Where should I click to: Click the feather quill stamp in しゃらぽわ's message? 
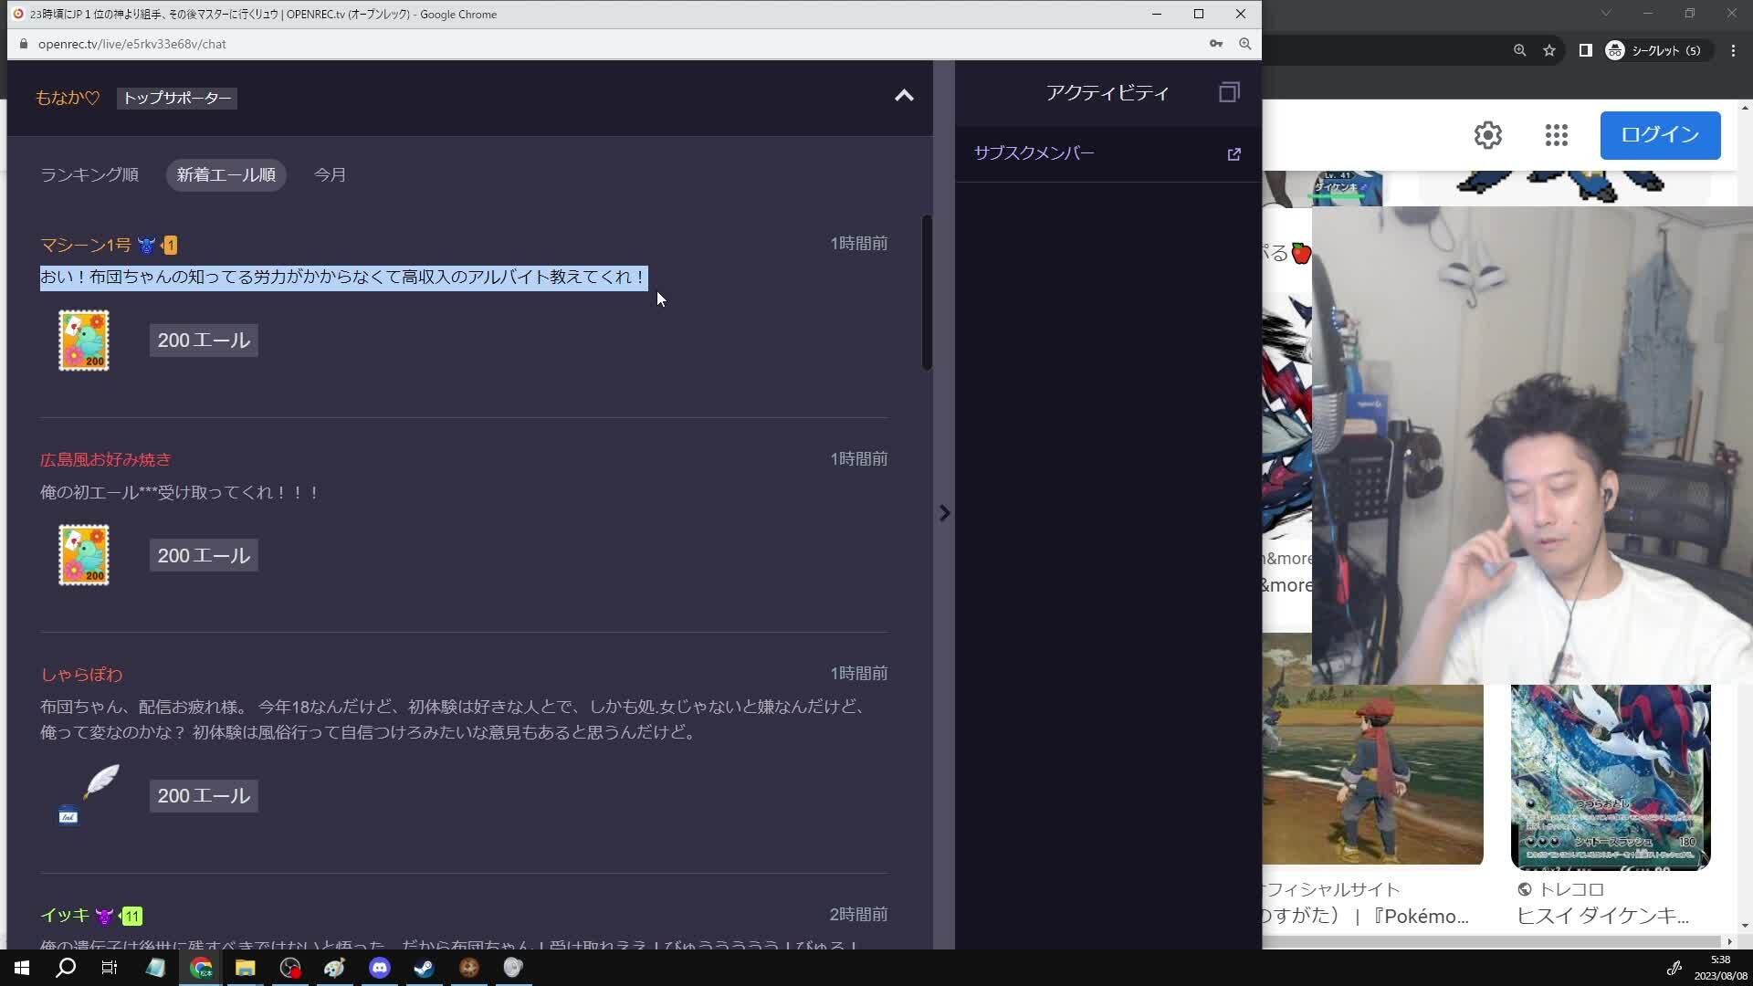[x=89, y=794]
